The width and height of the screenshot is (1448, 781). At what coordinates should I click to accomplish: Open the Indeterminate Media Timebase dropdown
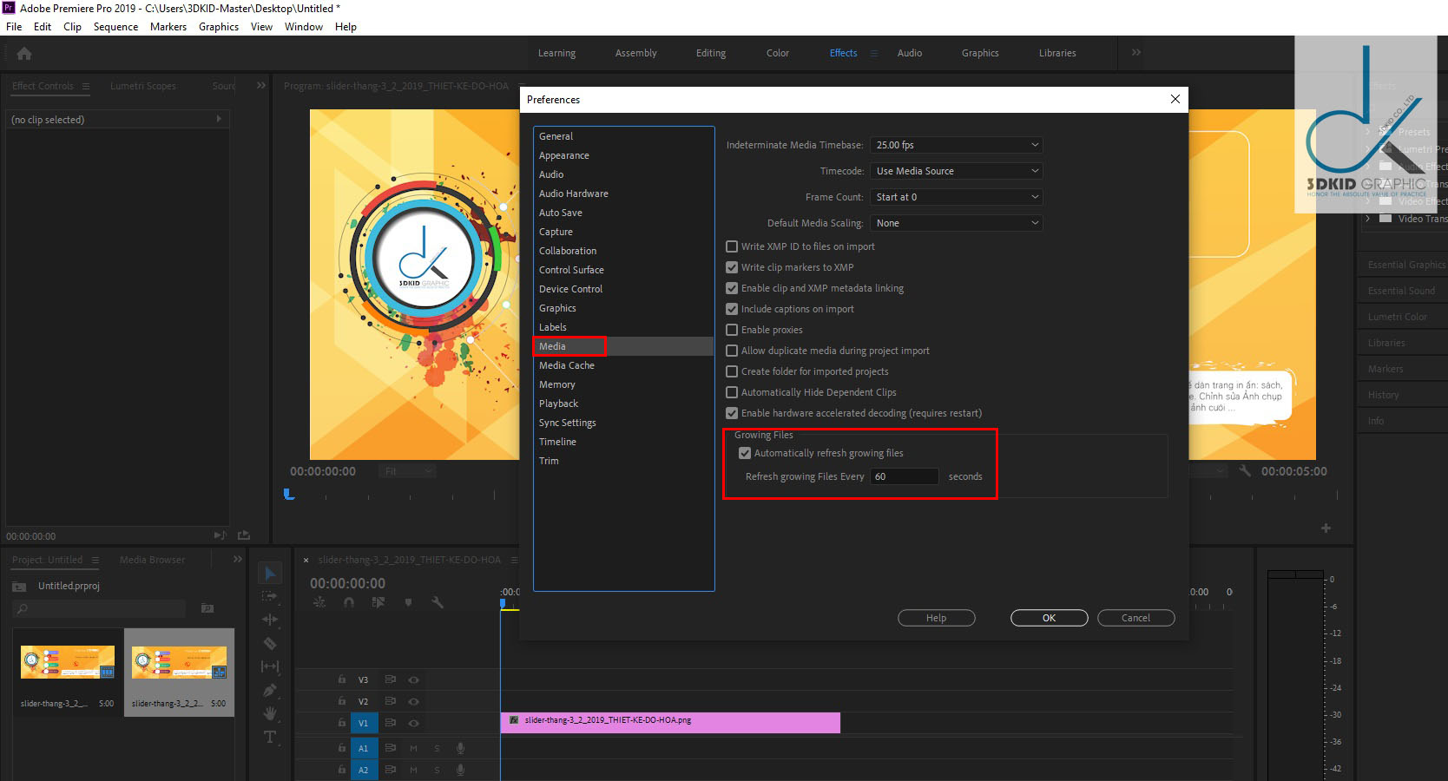(956, 145)
